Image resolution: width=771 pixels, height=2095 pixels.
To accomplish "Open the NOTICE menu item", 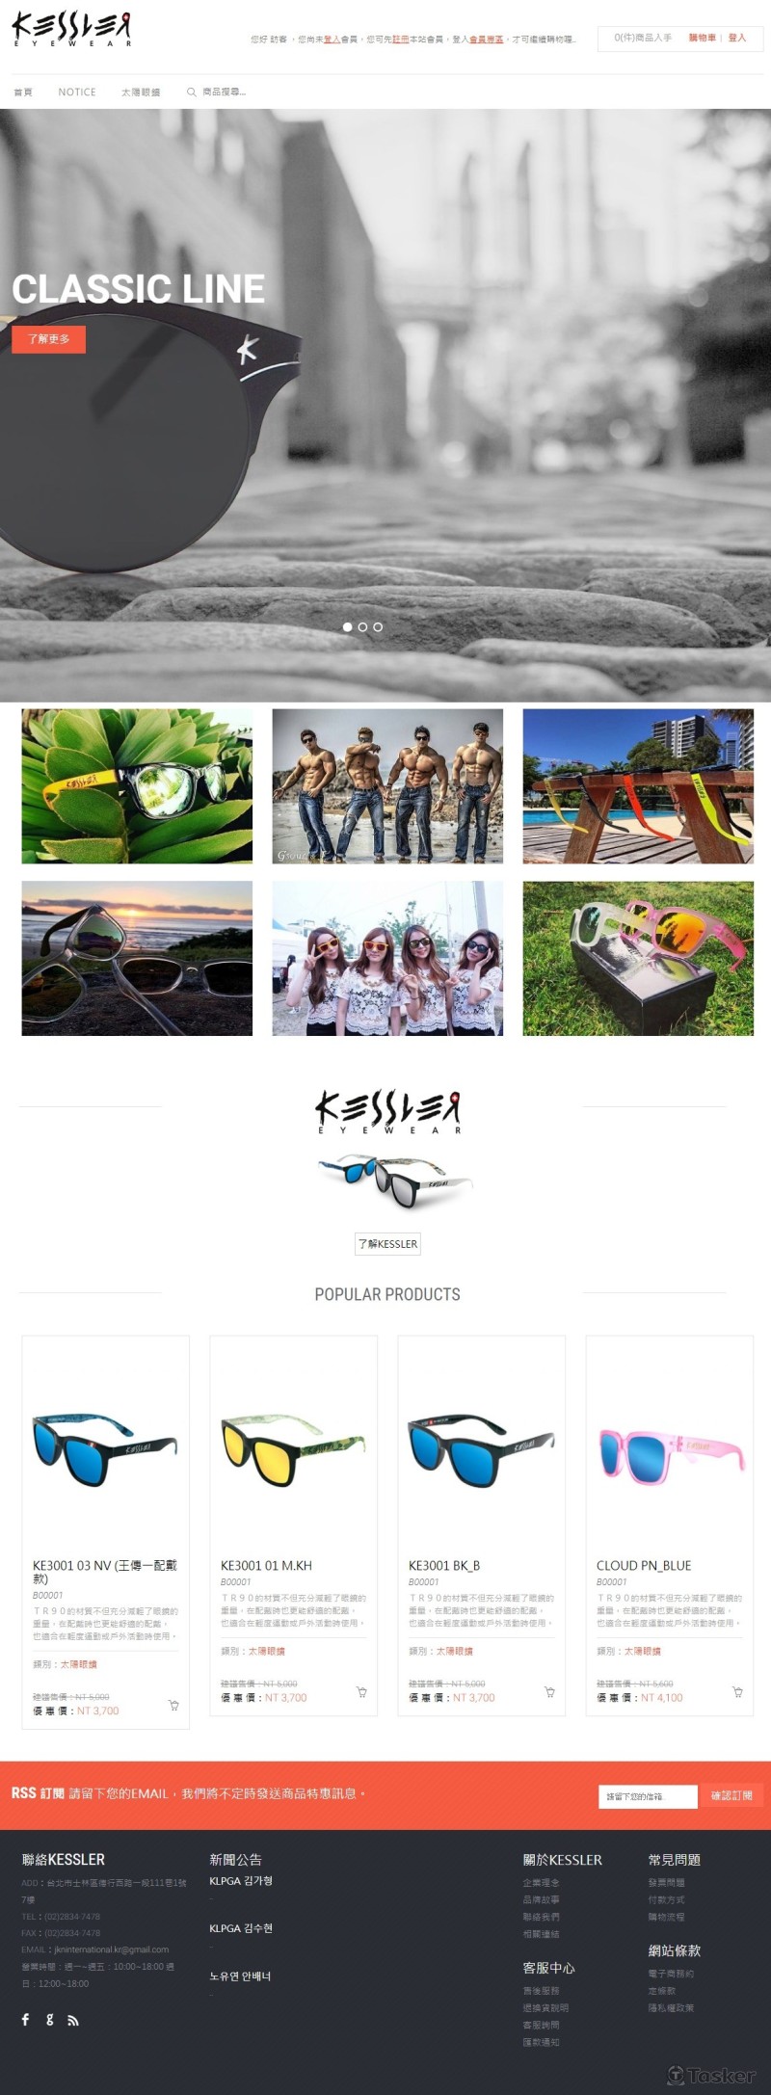I will point(77,93).
